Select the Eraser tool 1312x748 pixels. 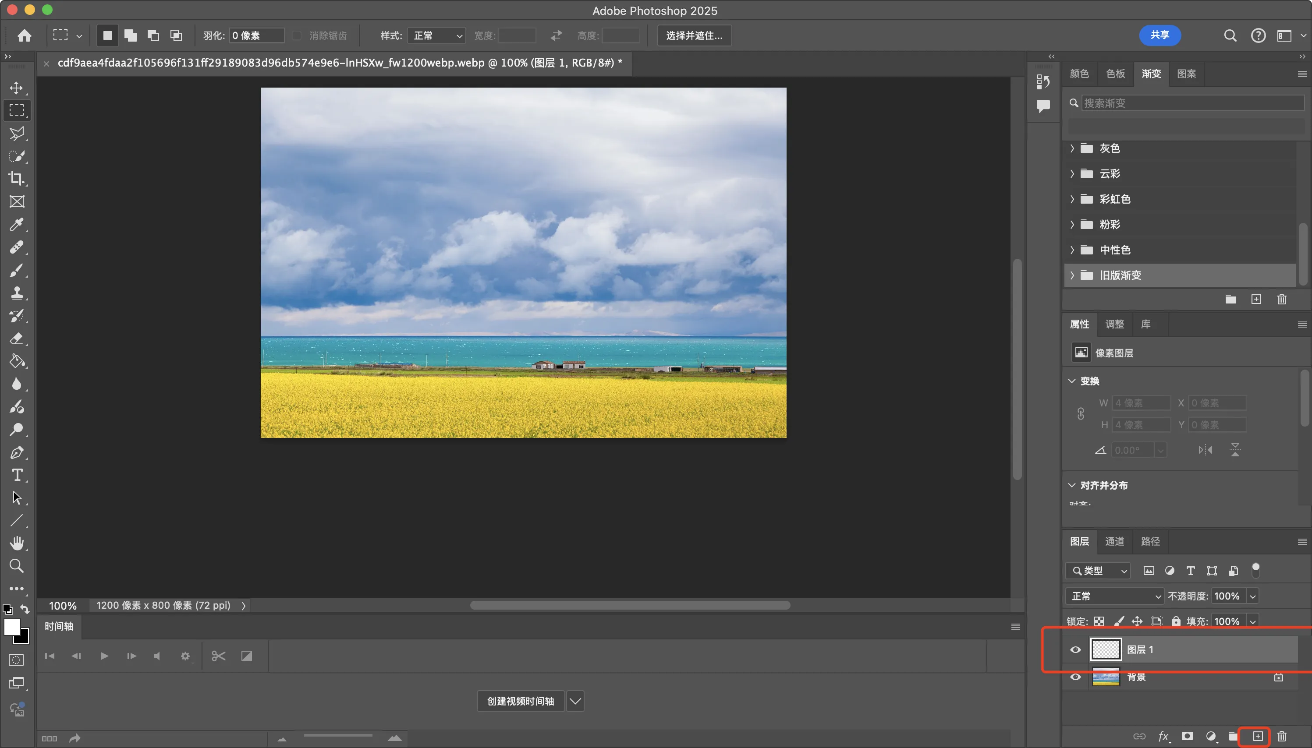coord(17,339)
